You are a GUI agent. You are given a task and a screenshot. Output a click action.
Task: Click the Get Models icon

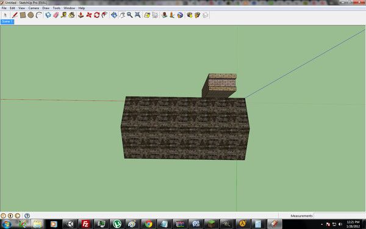189,15
